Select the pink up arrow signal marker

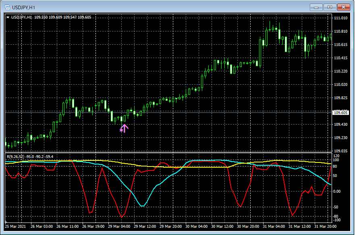[x=125, y=128]
